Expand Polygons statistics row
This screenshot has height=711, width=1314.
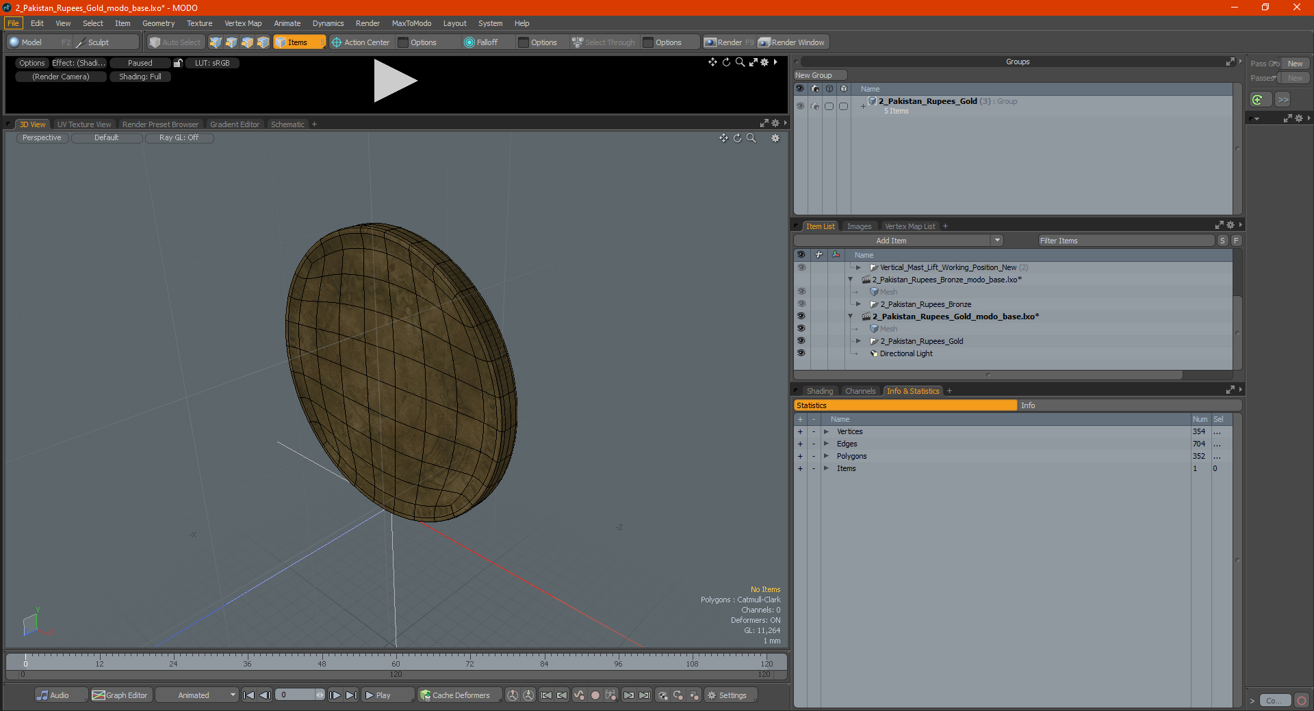tap(826, 456)
